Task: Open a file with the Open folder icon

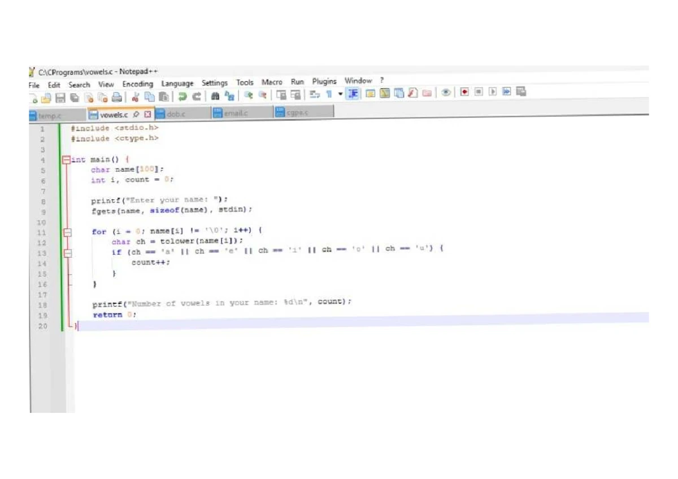Action: click(47, 97)
